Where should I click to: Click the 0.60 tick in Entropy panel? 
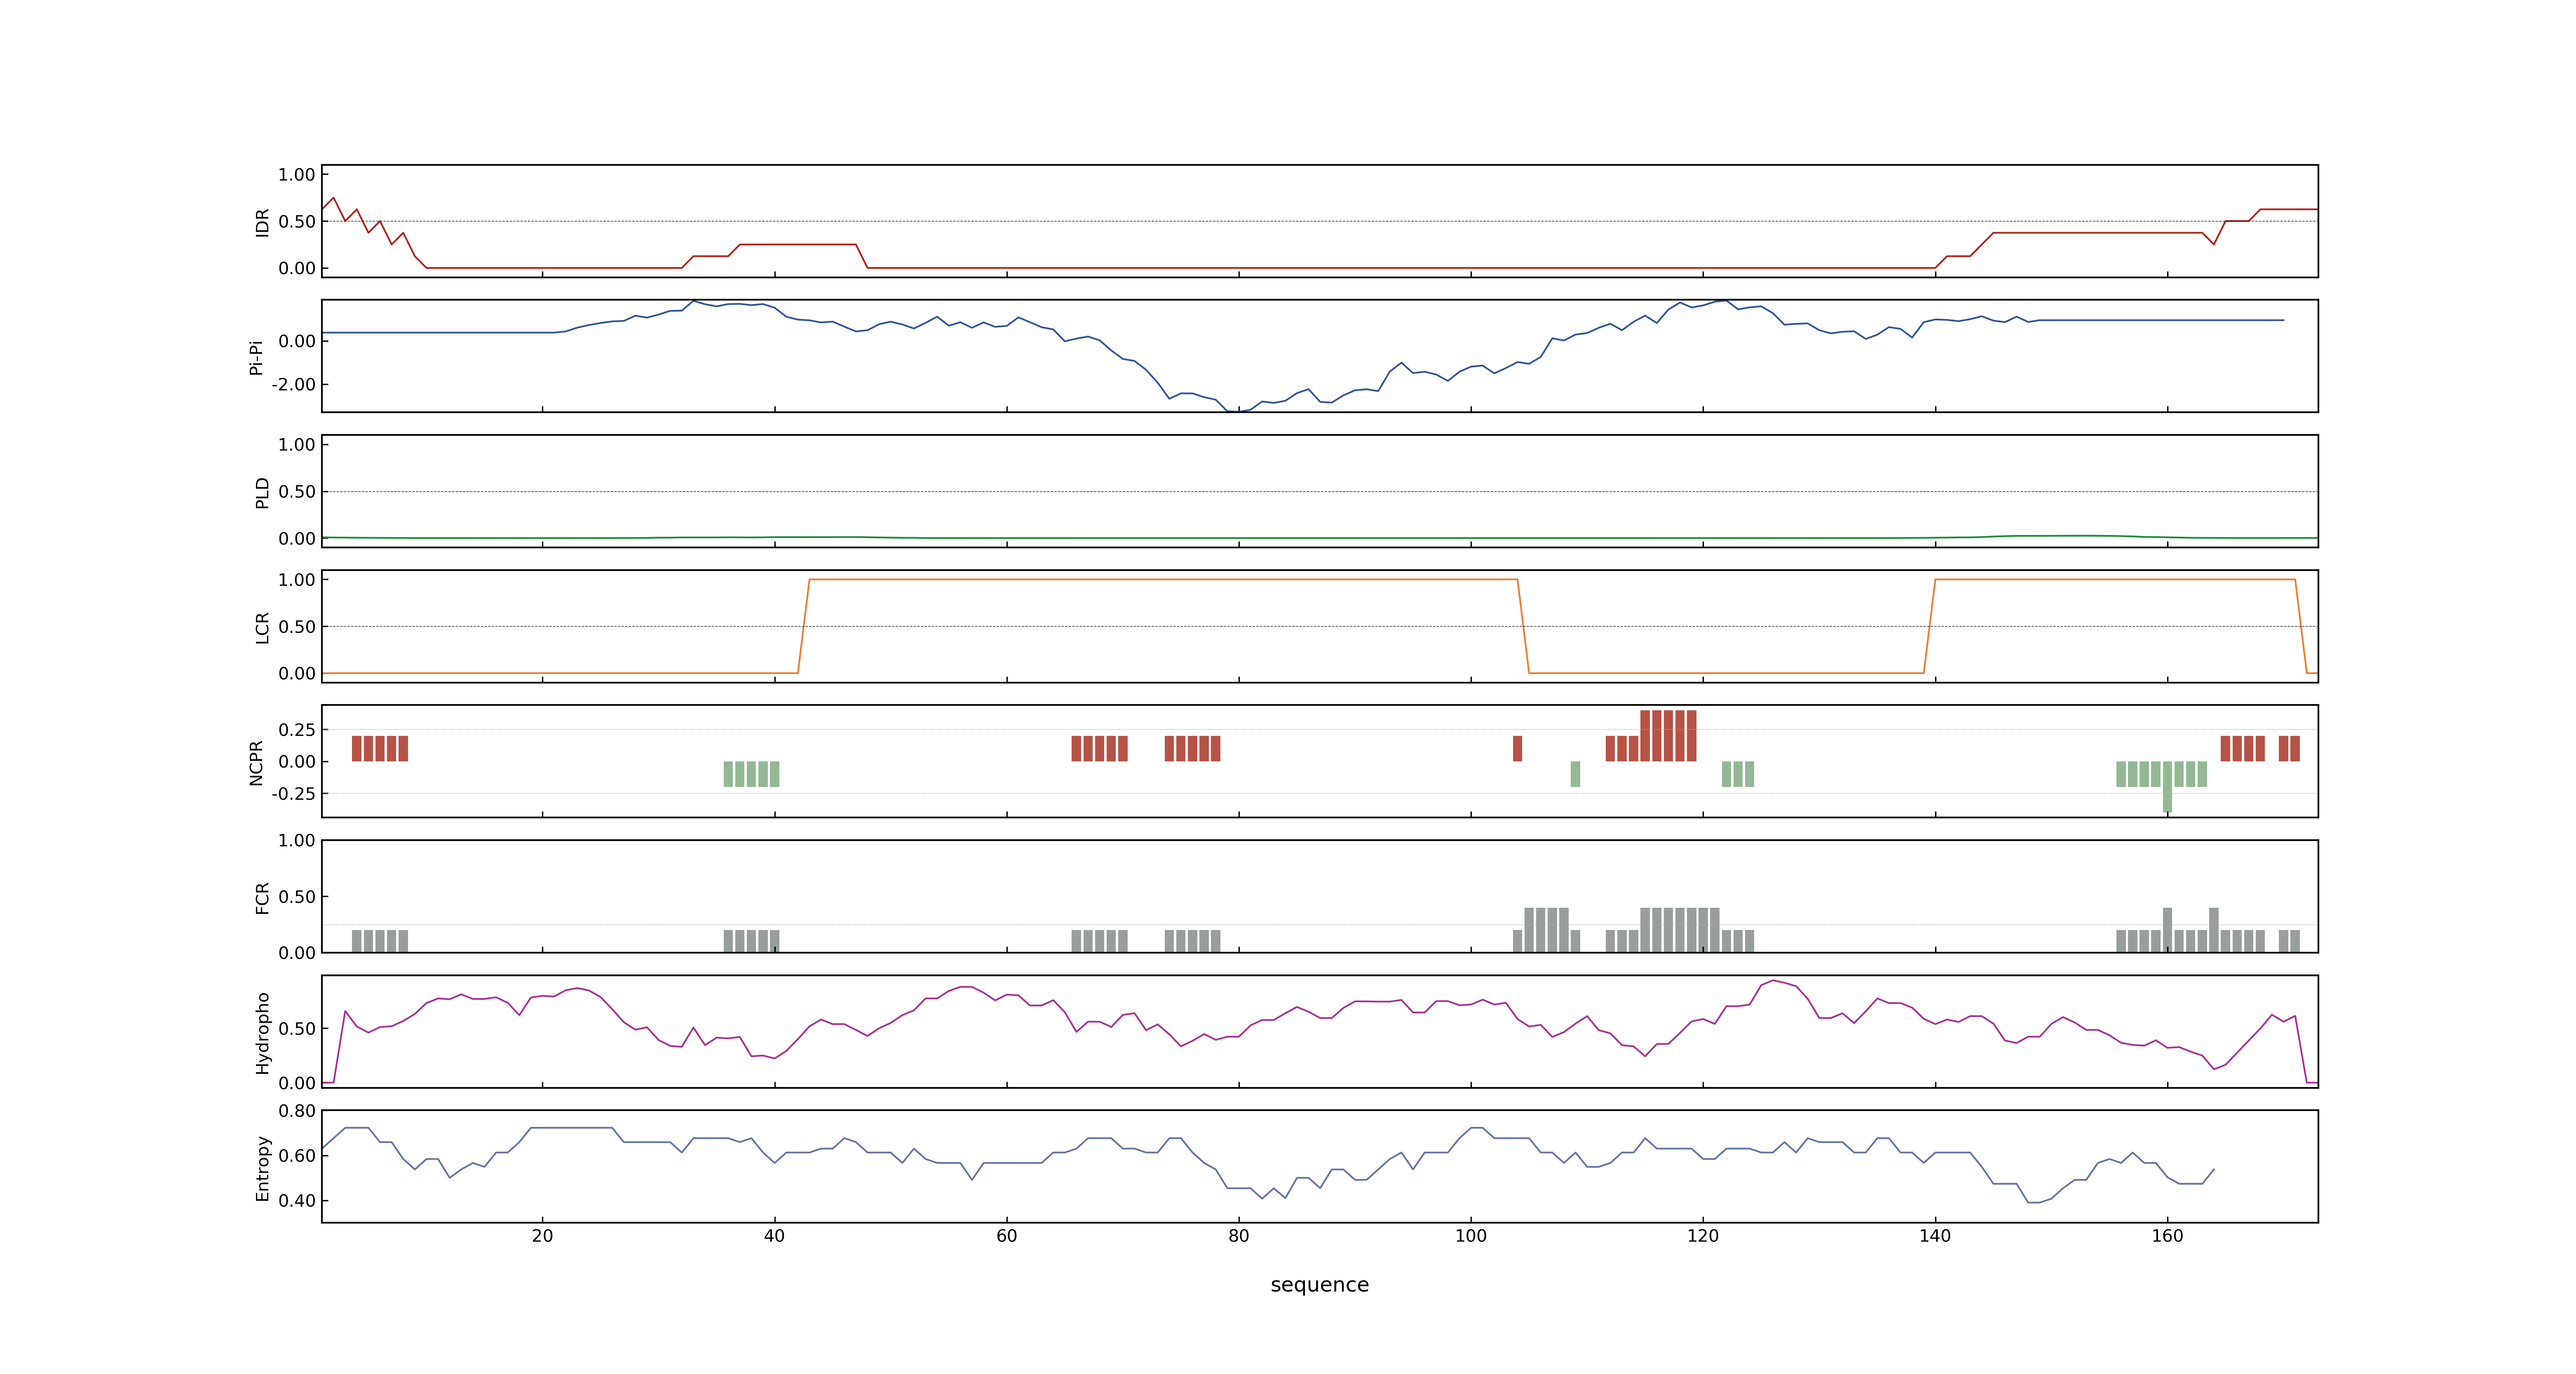tap(297, 1156)
